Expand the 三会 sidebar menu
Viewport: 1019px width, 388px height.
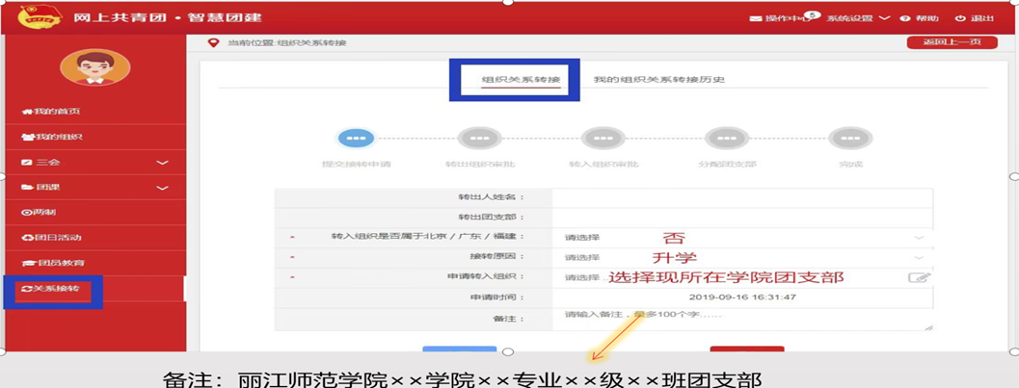[x=162, y=163]
